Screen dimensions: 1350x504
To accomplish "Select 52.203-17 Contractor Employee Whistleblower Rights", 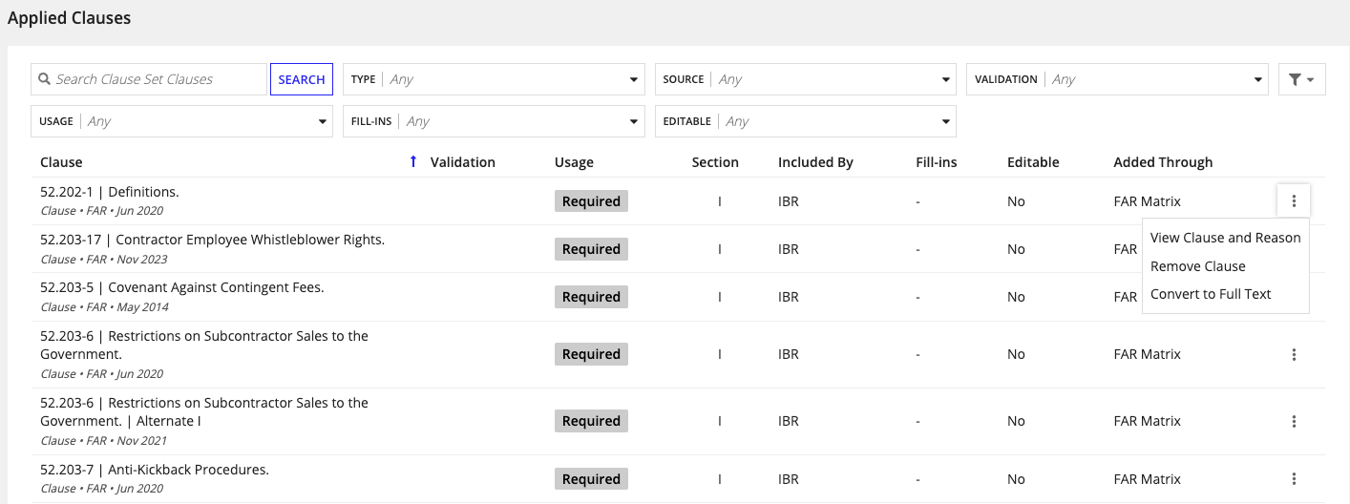I will 212,240.
